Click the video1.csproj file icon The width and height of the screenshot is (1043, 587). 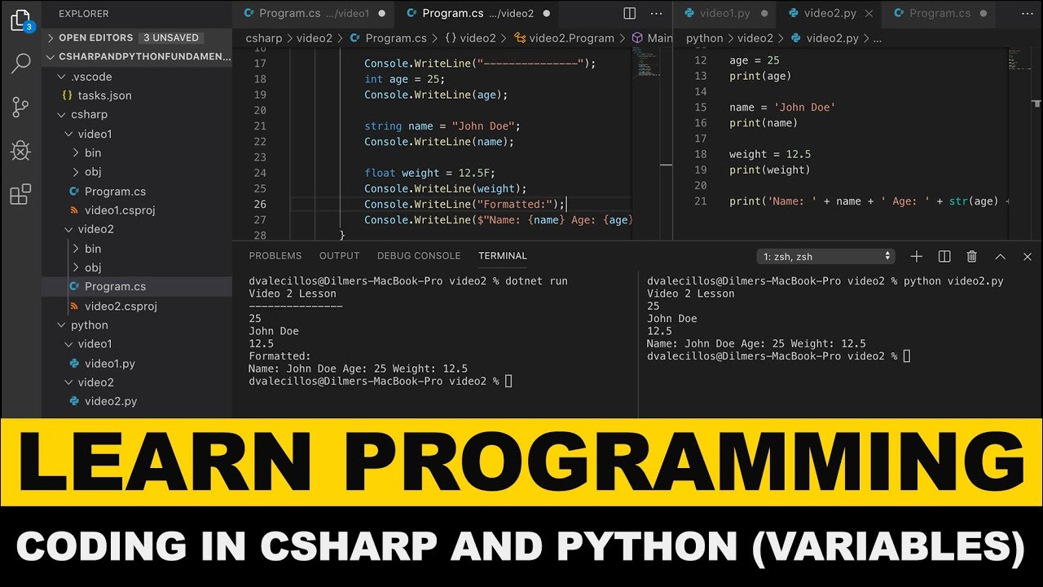(74, 210)
